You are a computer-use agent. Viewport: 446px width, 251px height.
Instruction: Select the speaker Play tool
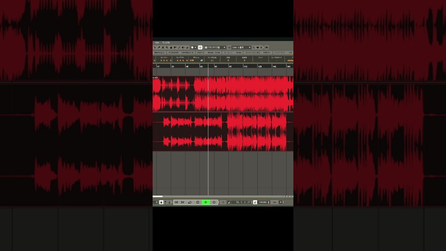(x=183, y=47)
